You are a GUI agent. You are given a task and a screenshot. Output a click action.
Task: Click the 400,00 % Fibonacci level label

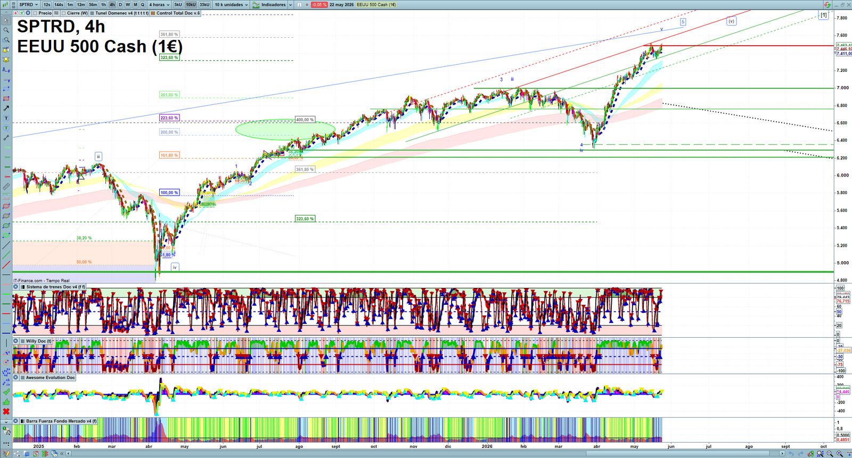point(305,120)
